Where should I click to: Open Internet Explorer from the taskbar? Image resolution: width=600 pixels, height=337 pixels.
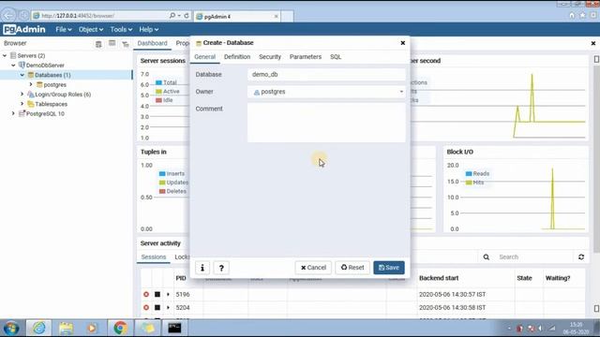tap(39, 328)
